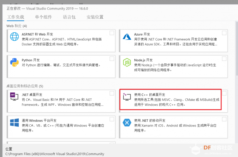Click the '桌面应用和移动应用 (5)' section heading
Screen dimensions: 238x157
pos(25,86)
